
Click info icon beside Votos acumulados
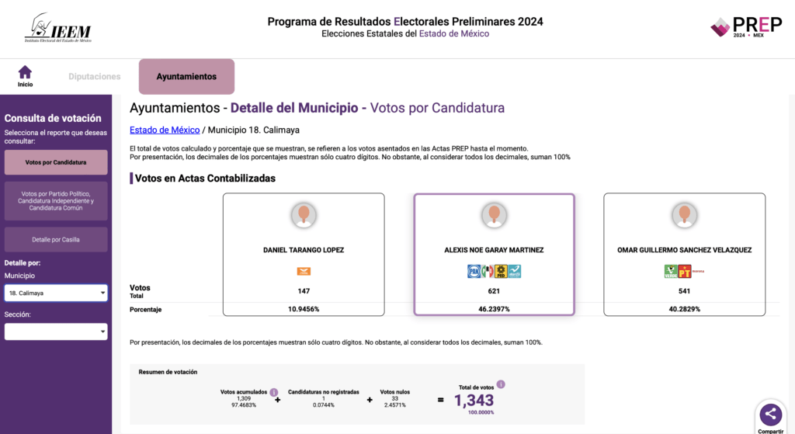[274, 392]
